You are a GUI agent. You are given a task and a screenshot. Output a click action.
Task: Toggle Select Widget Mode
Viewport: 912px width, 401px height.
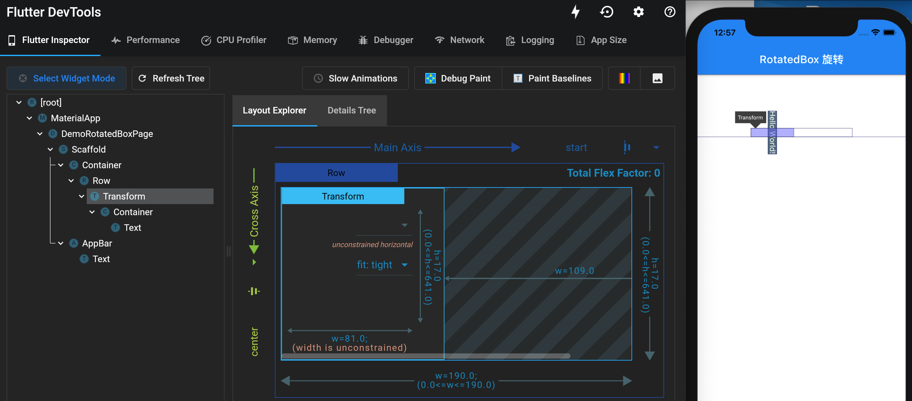pos(67,78)
